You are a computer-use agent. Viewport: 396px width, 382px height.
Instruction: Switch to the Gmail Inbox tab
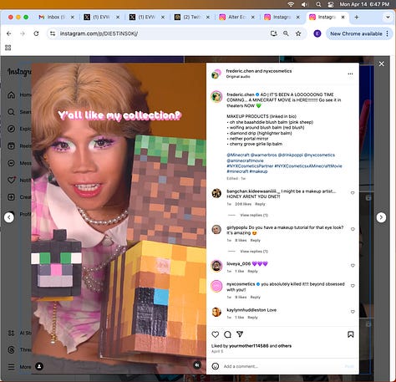point(57,17)
